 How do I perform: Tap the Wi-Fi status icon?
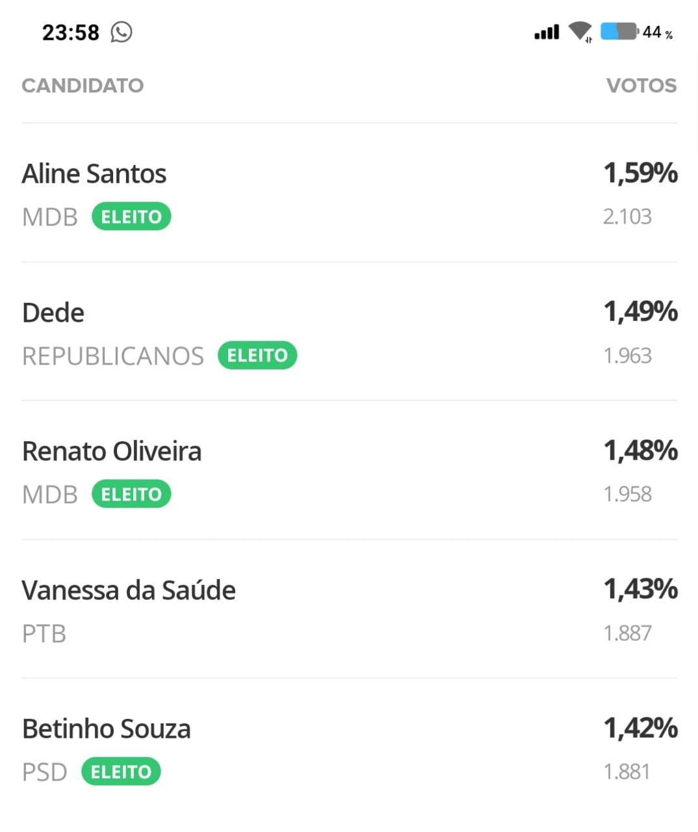point(580,31)
